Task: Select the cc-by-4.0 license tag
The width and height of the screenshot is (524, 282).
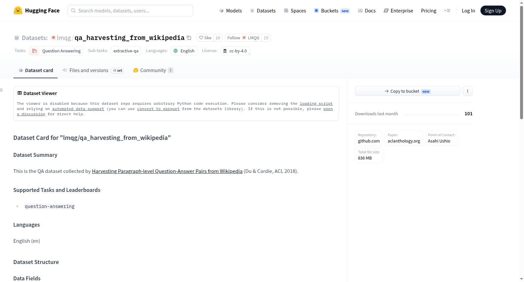Action: click(x=235, y=51)
